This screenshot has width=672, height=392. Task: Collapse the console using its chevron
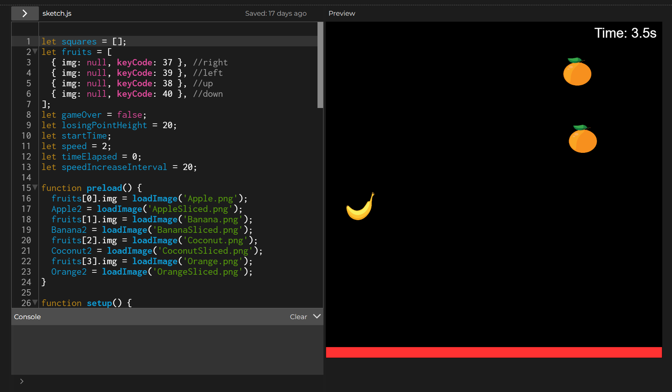317,317
